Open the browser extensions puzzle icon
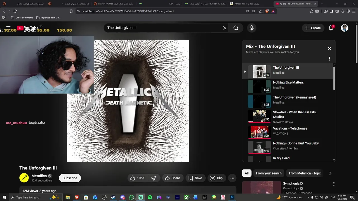Viewport: 358px width, 201px height. (x=311, y=11)
